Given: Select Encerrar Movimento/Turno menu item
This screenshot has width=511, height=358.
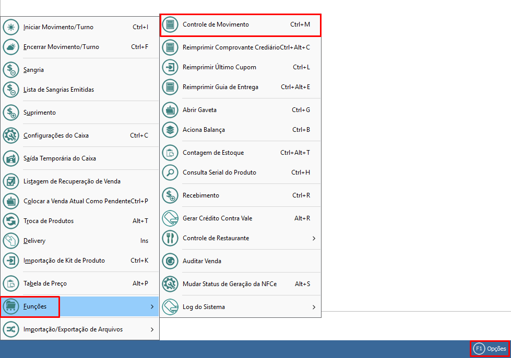Looking at the screenshot, I should (x=61, y=47).
